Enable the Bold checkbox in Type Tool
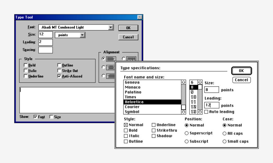 tap(25, 65)
